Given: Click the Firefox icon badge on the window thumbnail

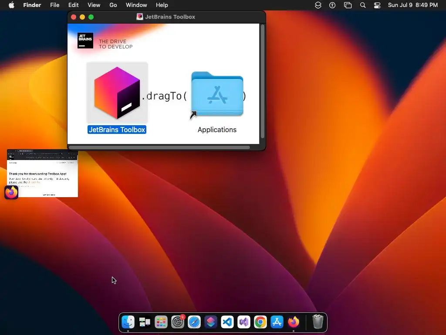Looking at the screenshot, I should coord(11,192).
